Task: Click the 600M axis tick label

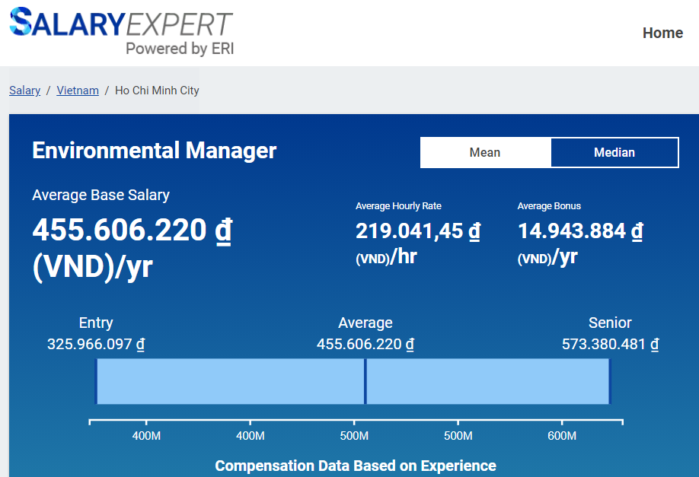Action: pos(562,436)
